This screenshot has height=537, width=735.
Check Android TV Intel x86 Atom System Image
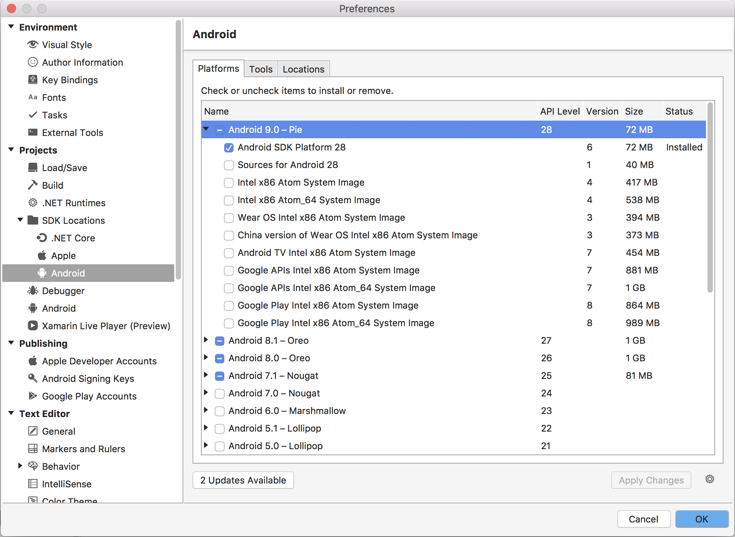(x=229, y=253)
